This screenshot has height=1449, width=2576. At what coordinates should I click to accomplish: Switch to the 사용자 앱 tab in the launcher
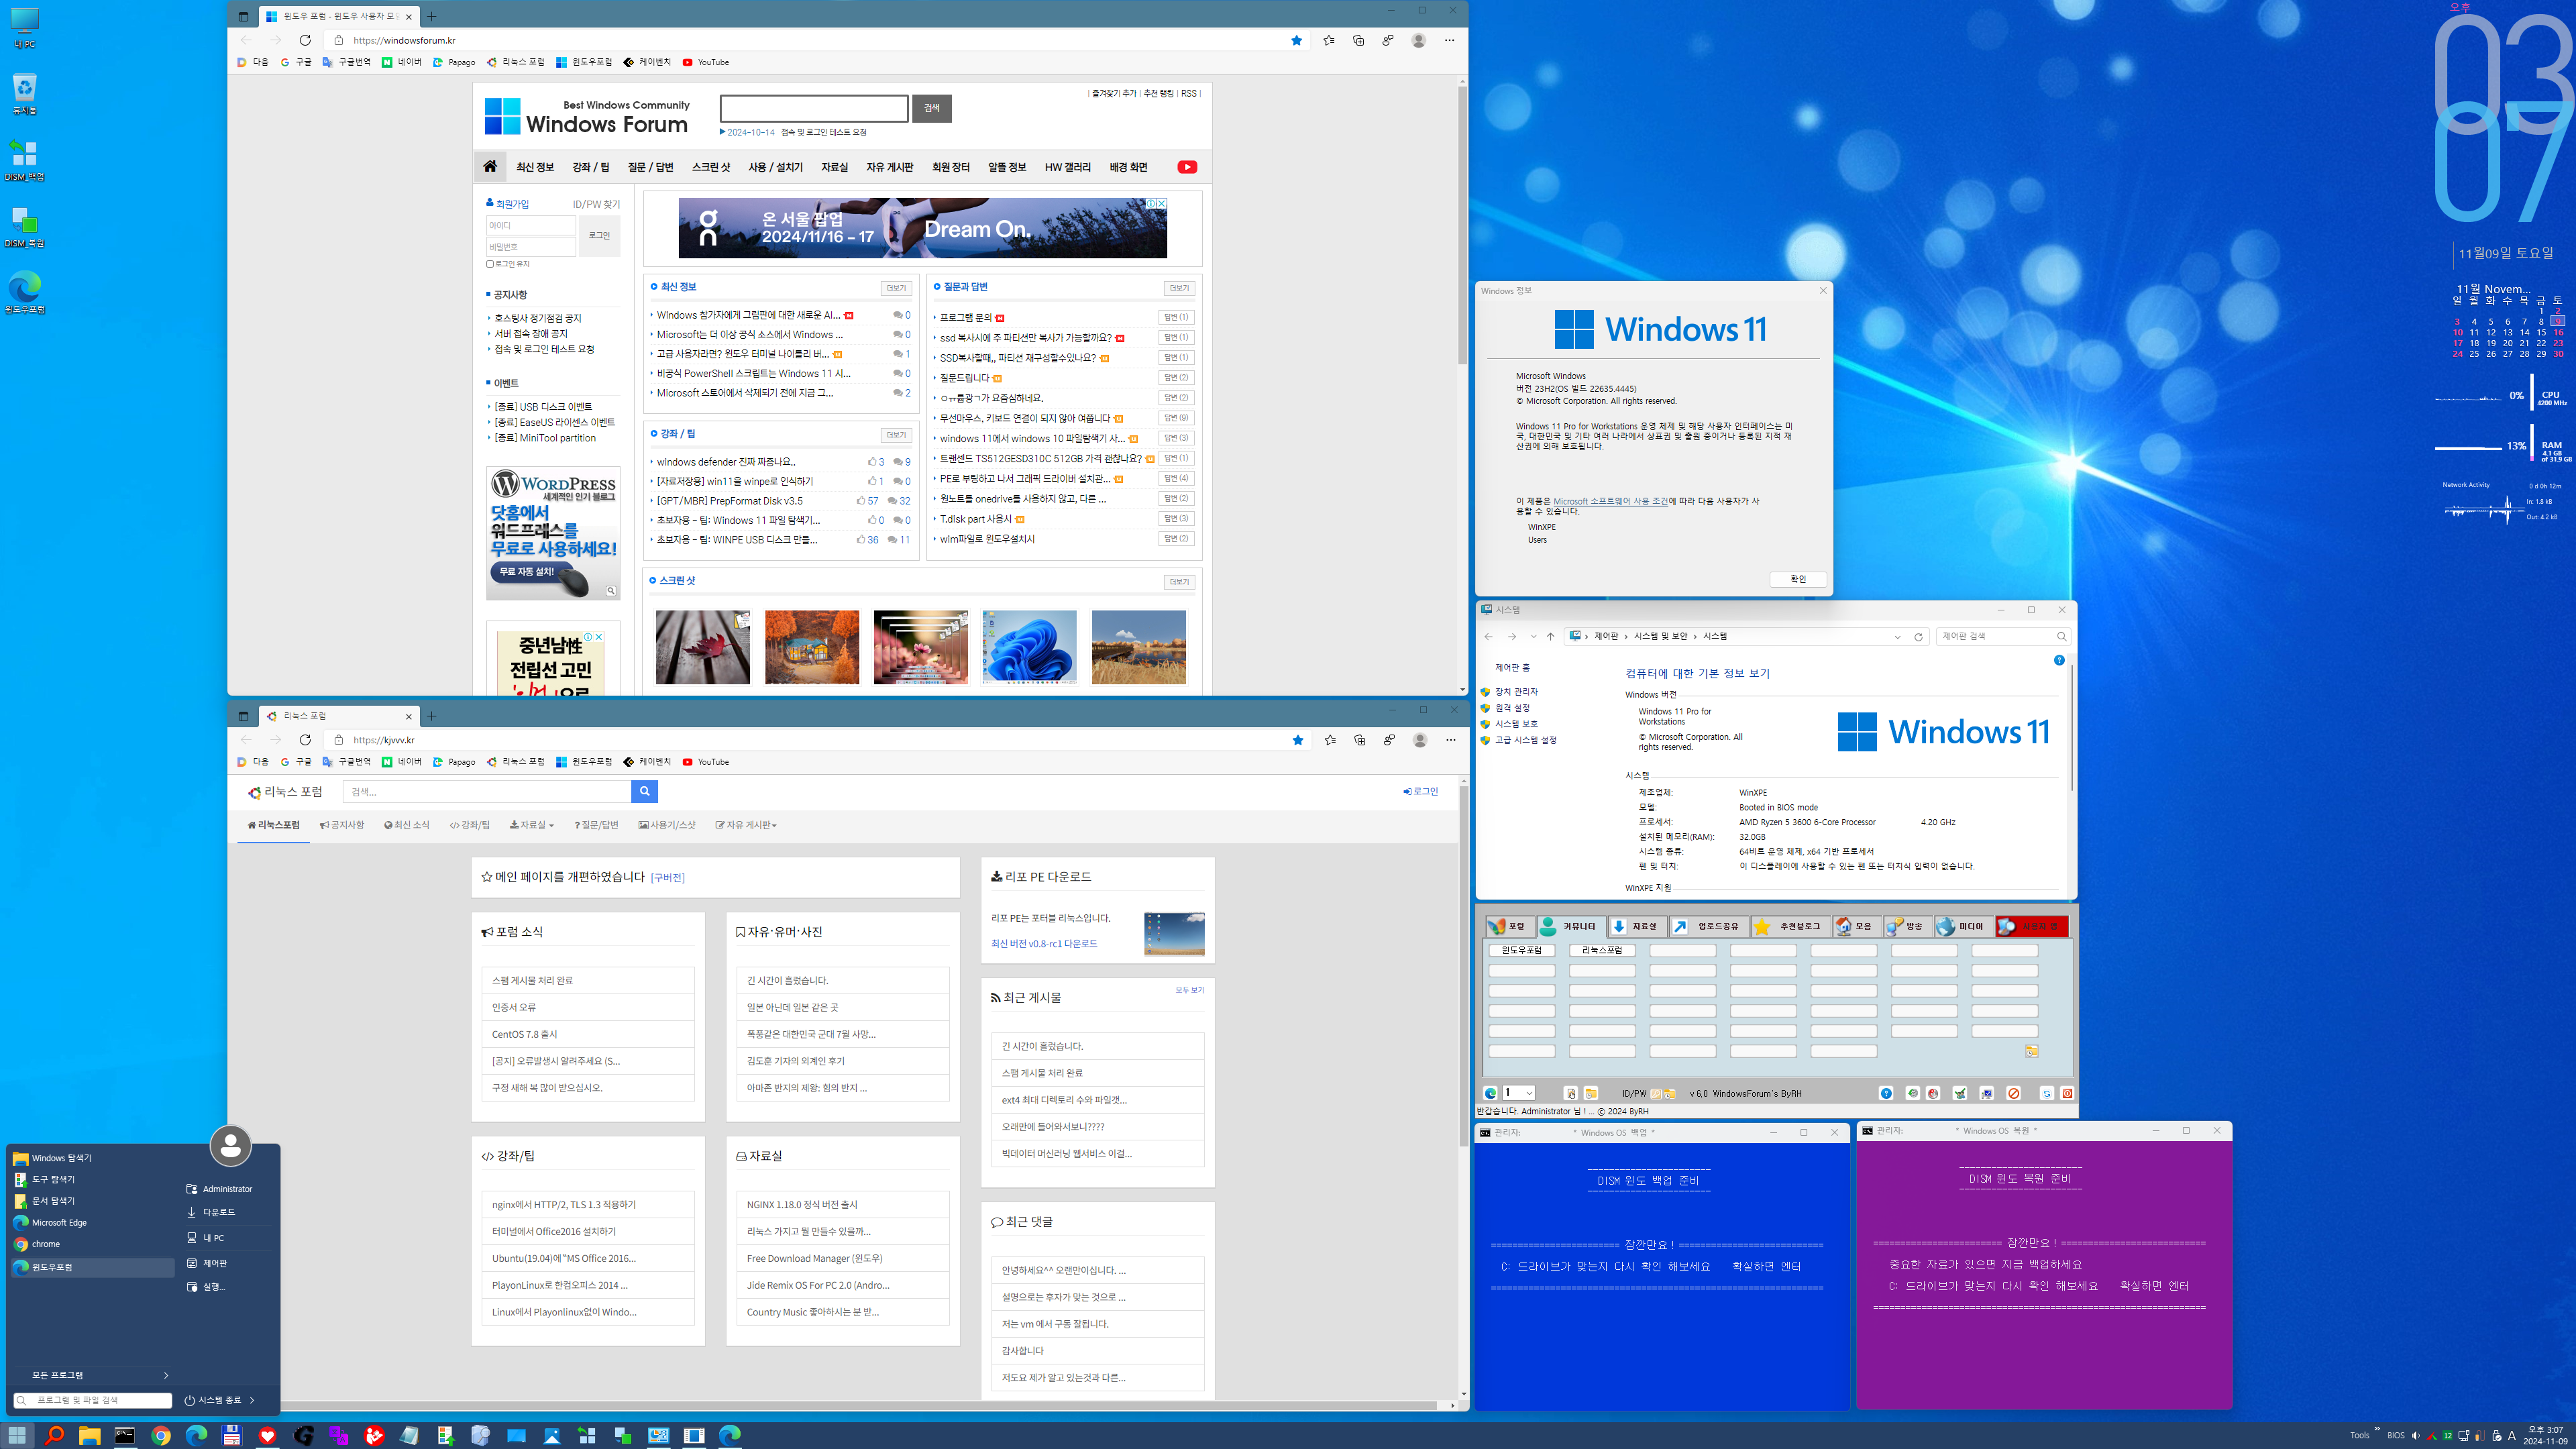pyautogui.click(x=2032, y=926)
